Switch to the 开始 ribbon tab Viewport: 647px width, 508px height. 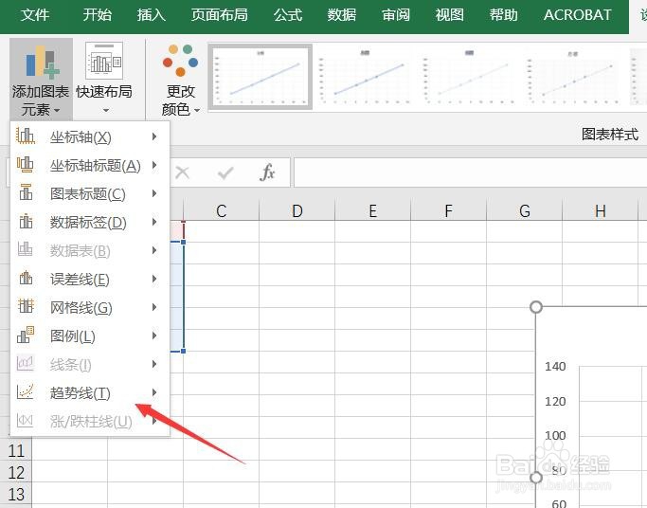(x=97, y=15)
